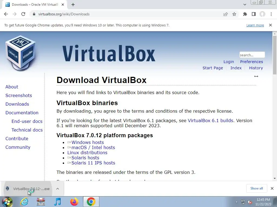Download the Solaris hosts package
277x207 pixels.
85,158
